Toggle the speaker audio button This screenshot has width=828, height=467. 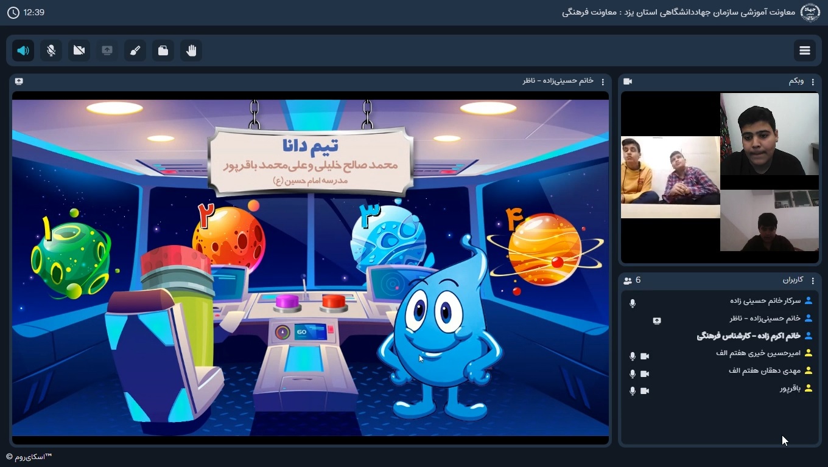click(23, 50)
